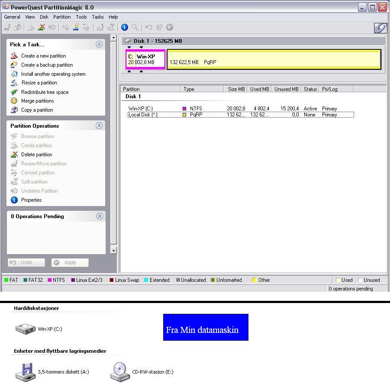Image resolution: width=390 pixels, height=387 pixels.
Task: Collapse the Operations Pending panel
Action: click(100, 216)
